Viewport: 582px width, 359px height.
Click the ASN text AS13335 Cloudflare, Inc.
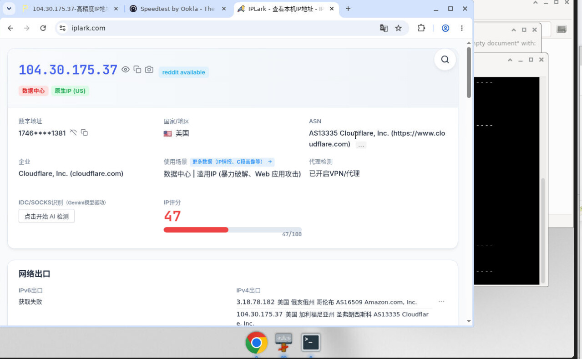tap(349, 133)
